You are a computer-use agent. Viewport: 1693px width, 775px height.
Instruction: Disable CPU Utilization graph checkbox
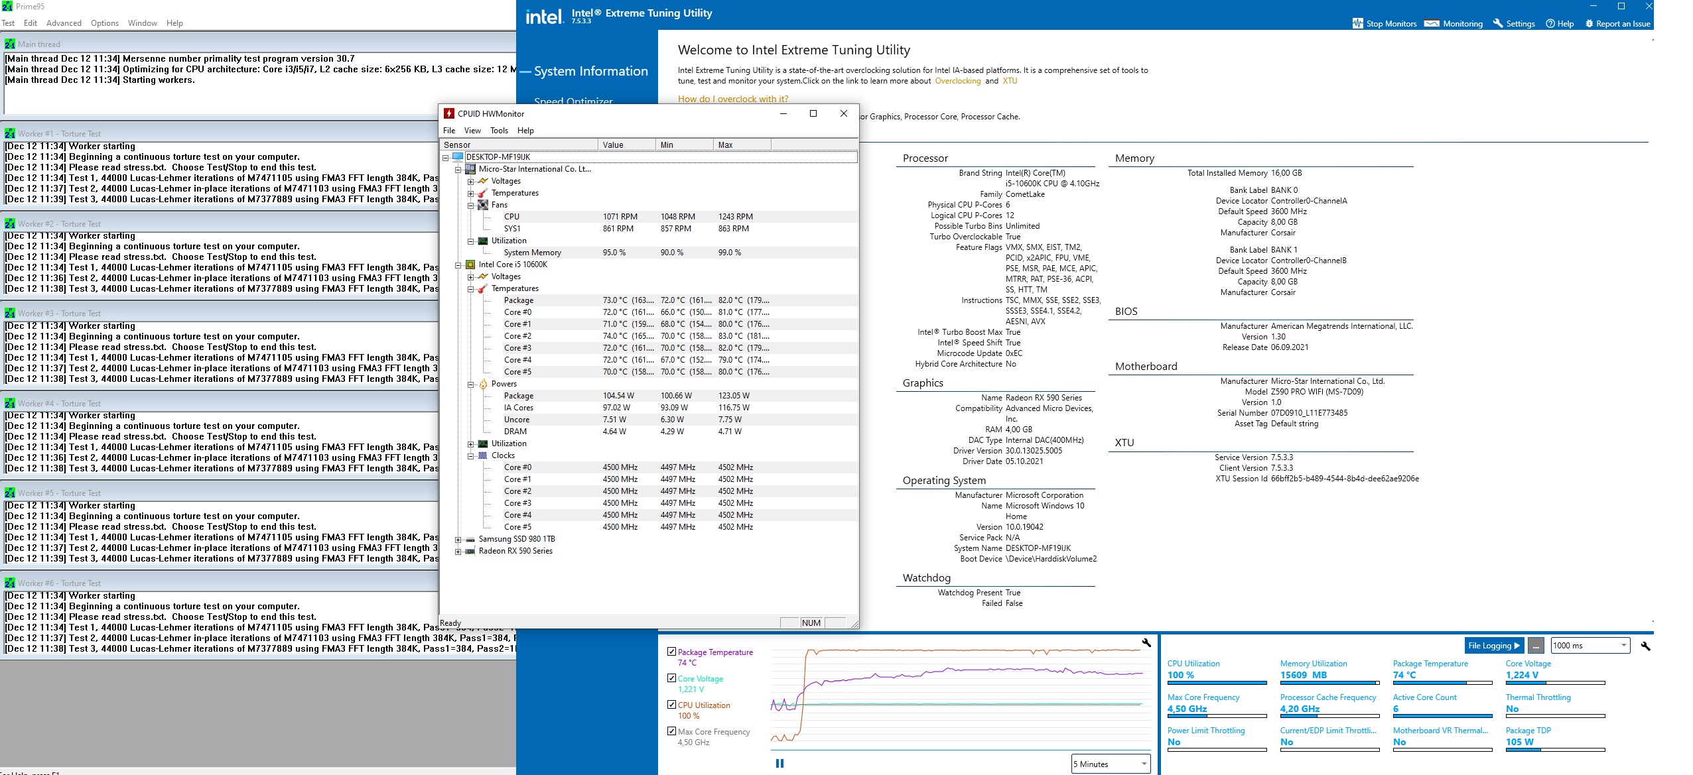pos(671,705)
